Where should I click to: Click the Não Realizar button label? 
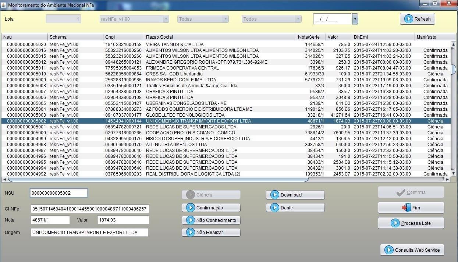[210, 232]
